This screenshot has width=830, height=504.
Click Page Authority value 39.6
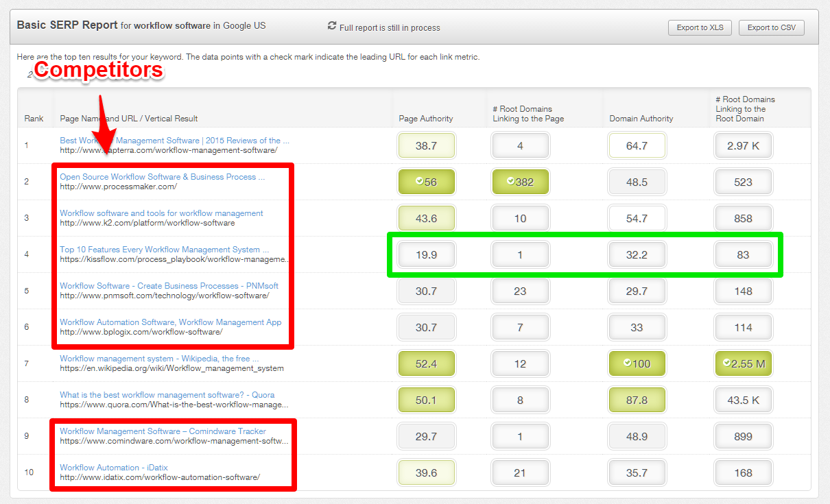point(426,473)
